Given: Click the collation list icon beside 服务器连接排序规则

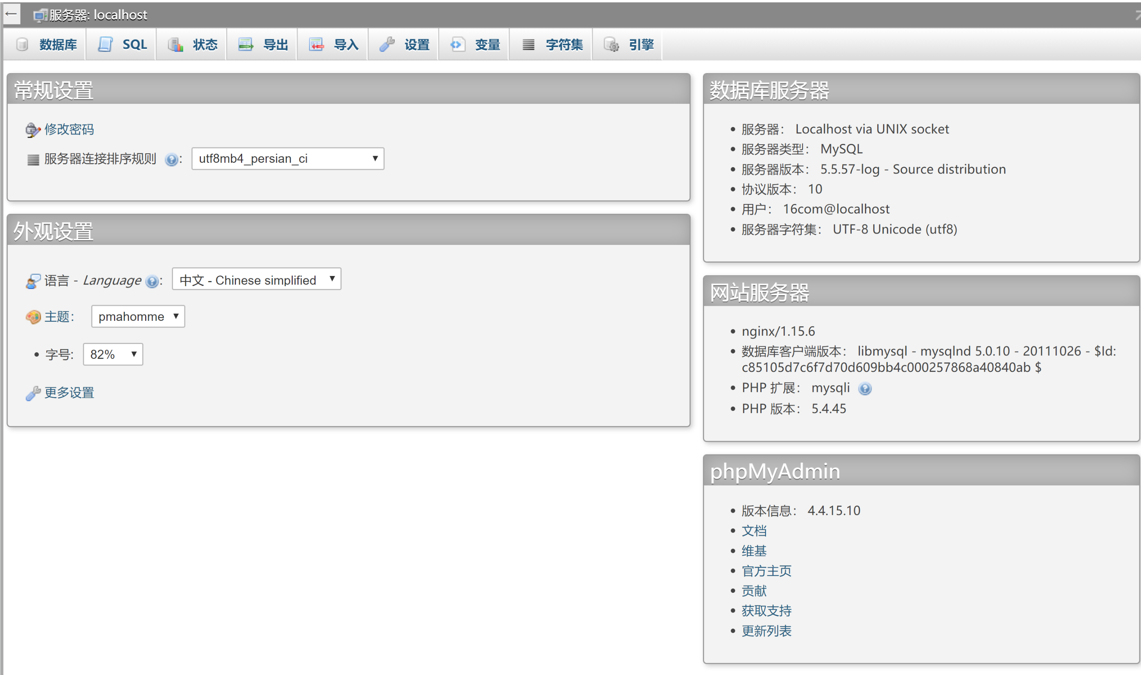Looking at the screenshot, I should pyautogui.click(x=33, y=160).
